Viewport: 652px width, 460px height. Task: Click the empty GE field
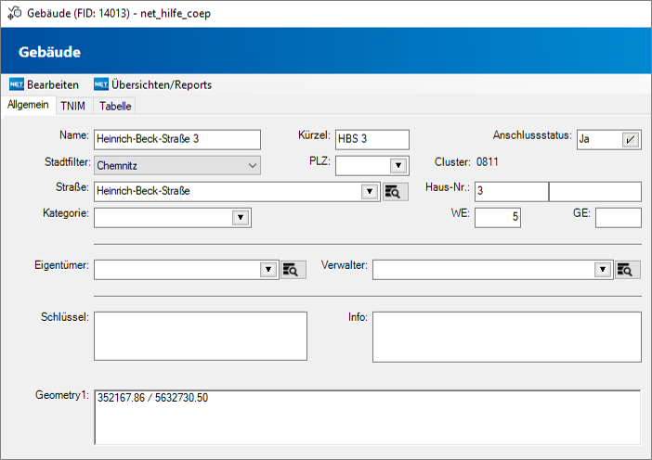[x=619, y=218]
